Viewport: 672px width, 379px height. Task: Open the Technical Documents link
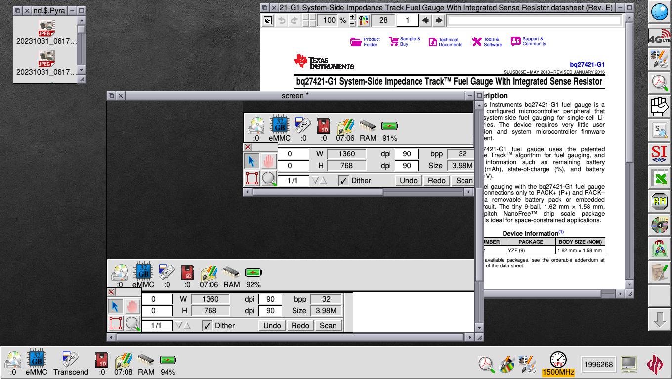pyautogui.click(x=445, y=42)
